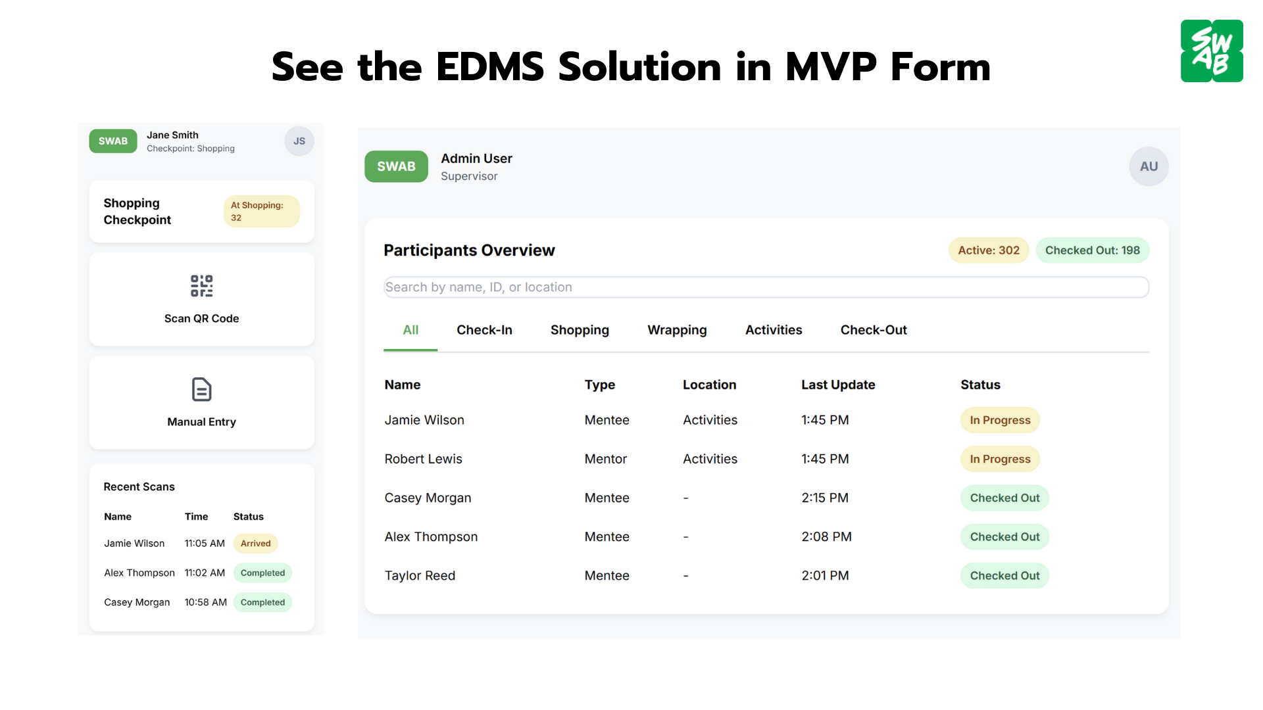Click the participant search field
Screen dimensions: 1263x710
tap(766, 287)
